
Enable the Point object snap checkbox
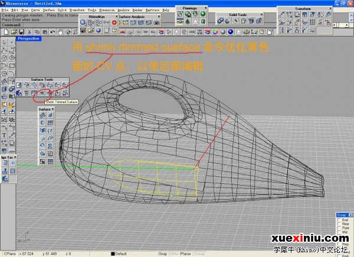[x=339, y=228]
